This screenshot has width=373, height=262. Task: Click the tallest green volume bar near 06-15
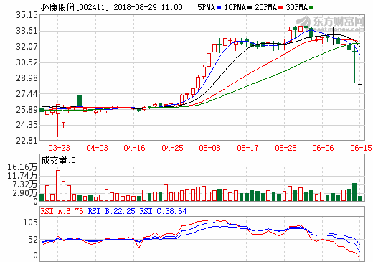click(354, 192)
